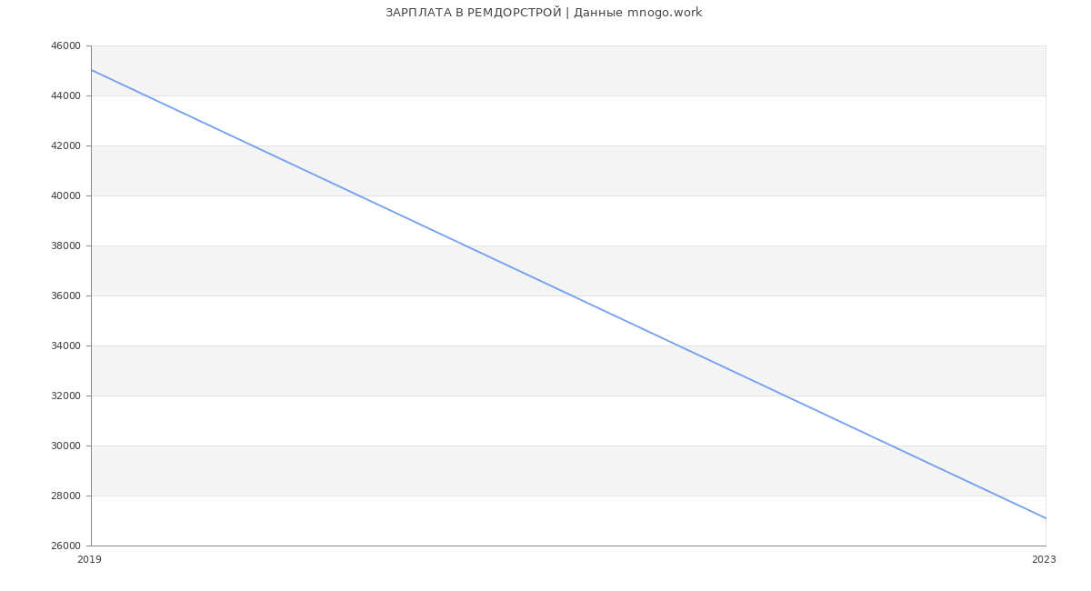Click the 34000 y-axis label
1091x591 pixels.
pyautogui.click(x=67, y=346)
